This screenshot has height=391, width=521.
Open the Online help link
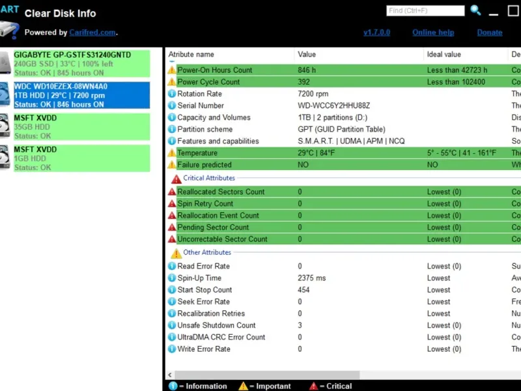433,33
